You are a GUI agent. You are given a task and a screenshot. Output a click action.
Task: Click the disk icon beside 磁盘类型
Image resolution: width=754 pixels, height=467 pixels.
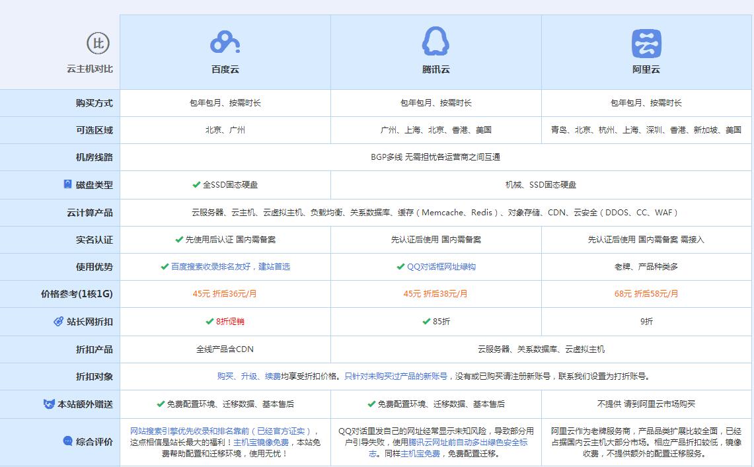[x=66, y=184]
